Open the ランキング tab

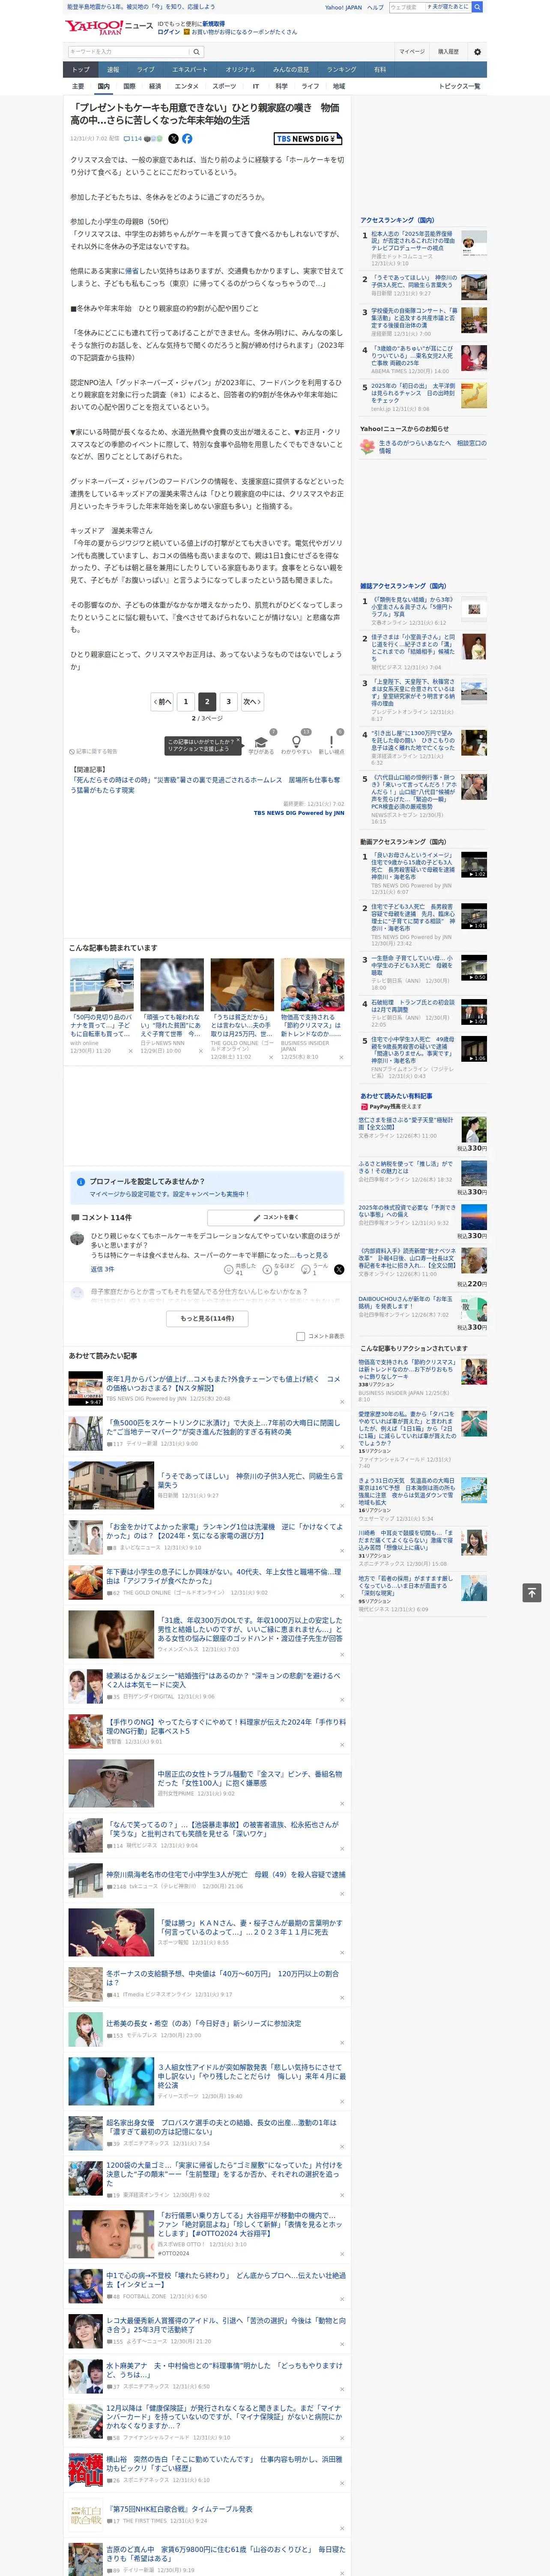341,70
